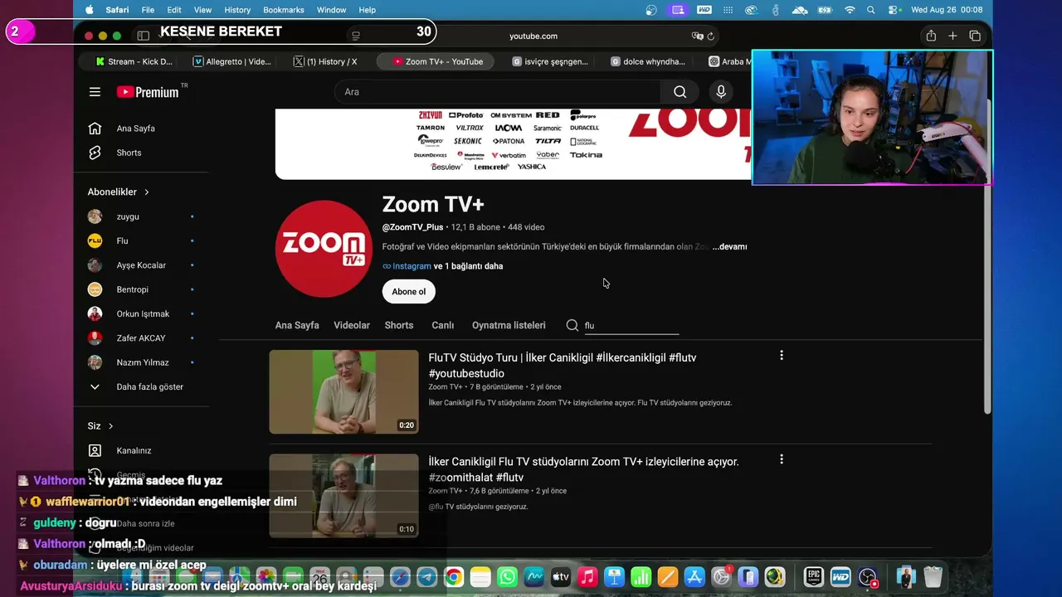Screen dimensions: 1062x597
Task: Select the Canlı channel tab
Action: point(443,325)
